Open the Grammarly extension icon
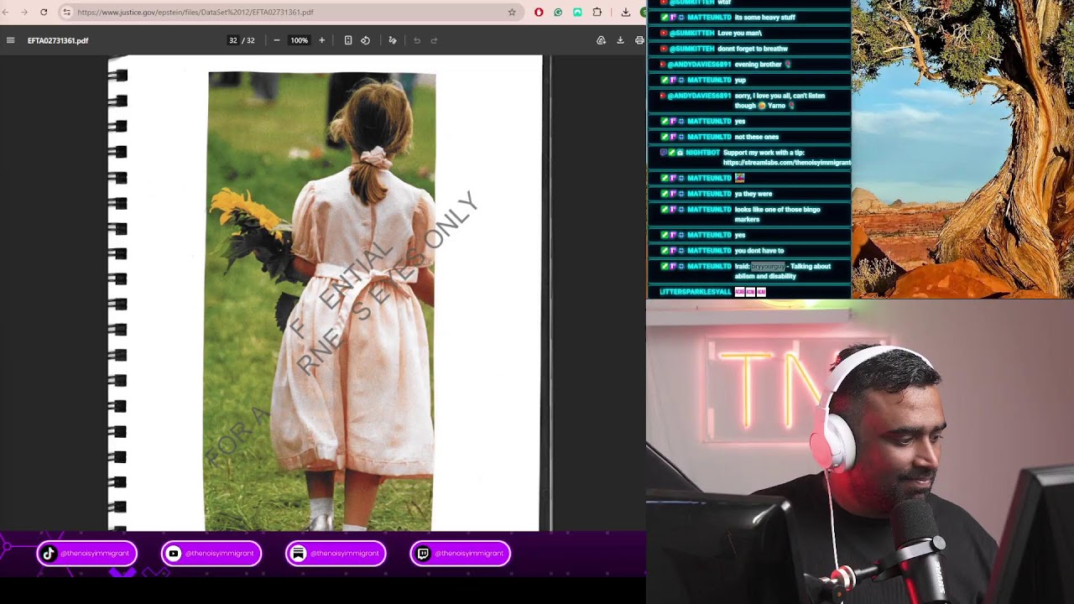Screen dimensions: 1074x604 [x=558, y=13]
